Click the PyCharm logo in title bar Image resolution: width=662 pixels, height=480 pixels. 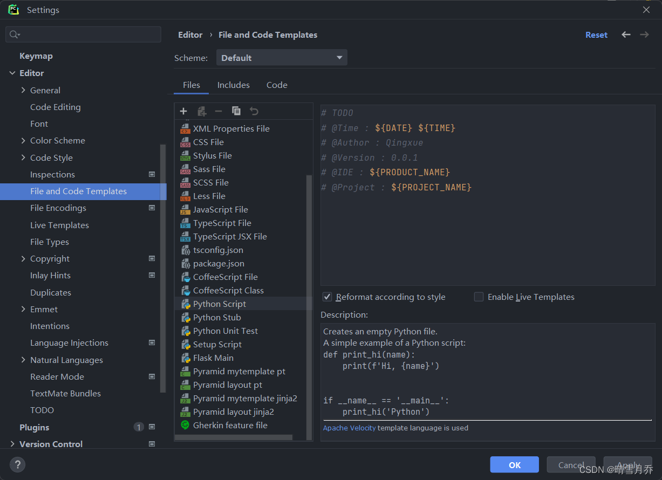coord(13,10)
